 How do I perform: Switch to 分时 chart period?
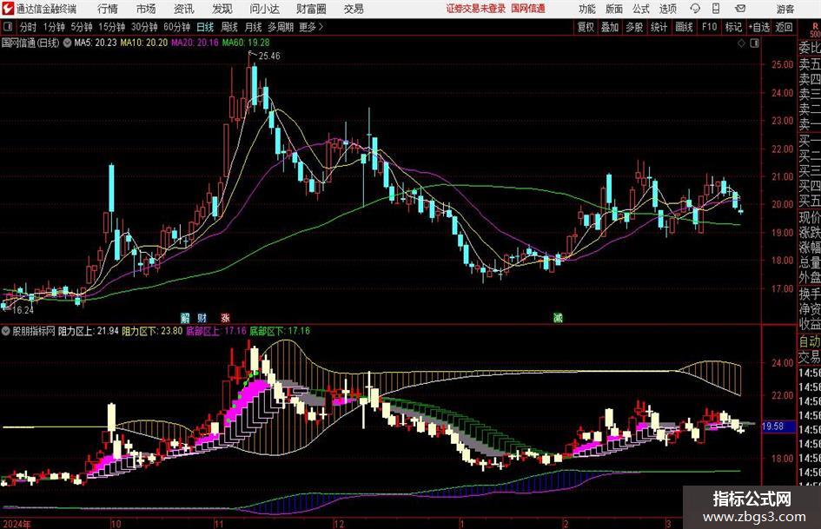(x=29, y=27)
